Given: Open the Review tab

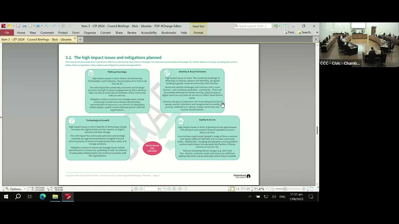Looking at the screenshot, I should pos(132,33).
